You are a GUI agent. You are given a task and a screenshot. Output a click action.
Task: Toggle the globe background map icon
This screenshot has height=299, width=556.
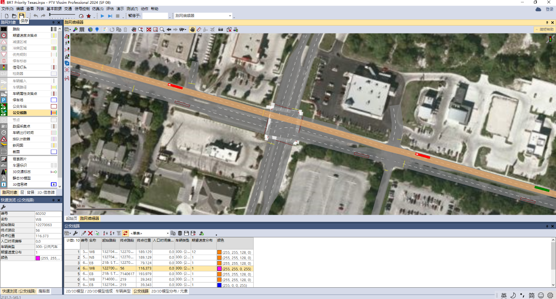click(x=90, y=30)
